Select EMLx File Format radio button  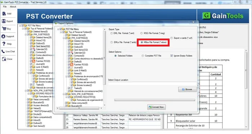(x=112, y=42)
